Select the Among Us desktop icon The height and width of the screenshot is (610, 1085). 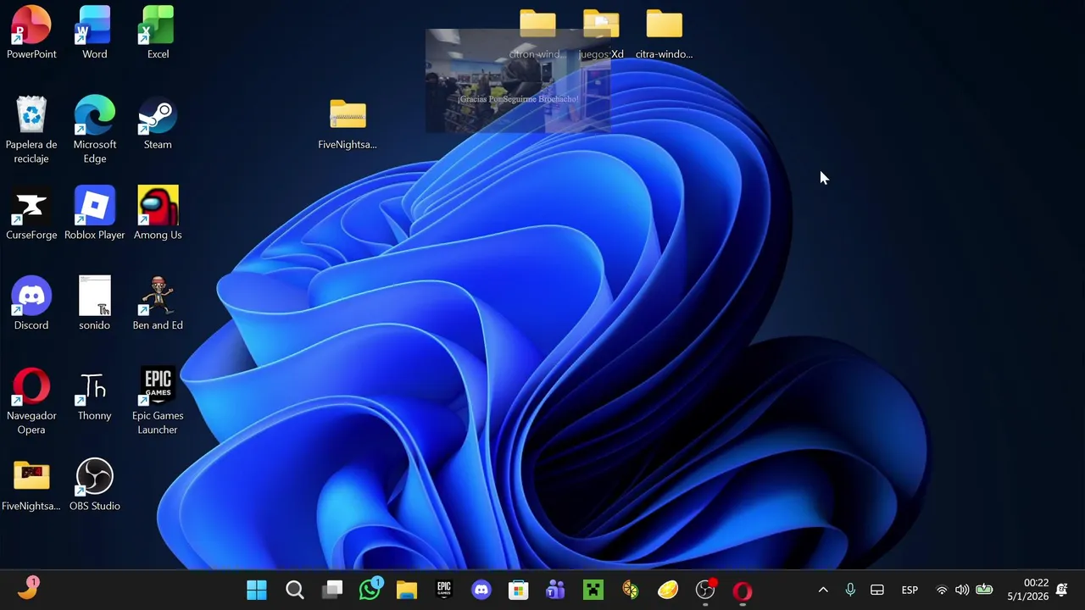pos(158,213)
